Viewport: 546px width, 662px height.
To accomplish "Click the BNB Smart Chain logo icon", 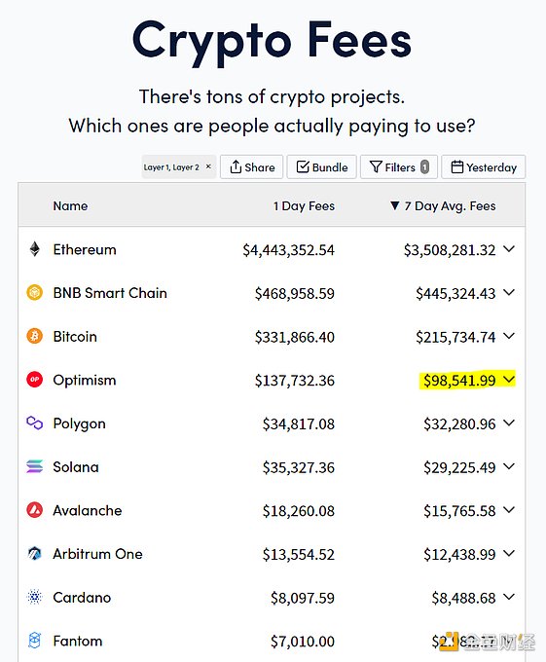I will coord(35,293).
